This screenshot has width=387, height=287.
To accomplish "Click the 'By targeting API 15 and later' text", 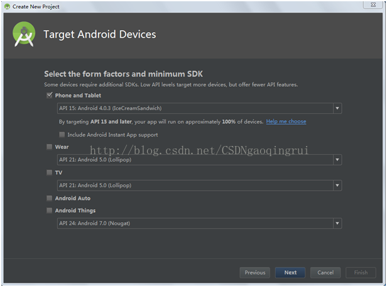I will [x=161, y=121].
